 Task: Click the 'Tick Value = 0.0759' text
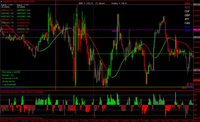point(11,72)
